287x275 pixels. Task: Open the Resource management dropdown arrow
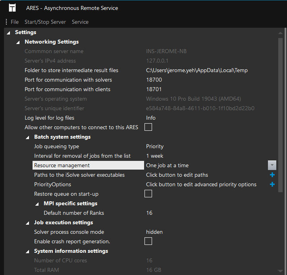pyautogui.click(x=272, y=165)
